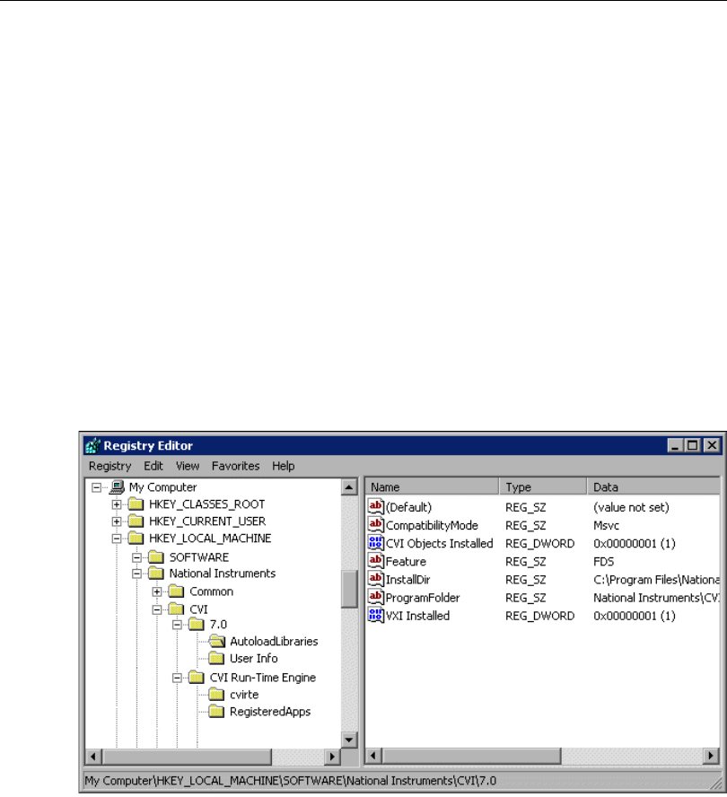Collapse the HKEY_LOCAL_MACHINE node
727x797 pixels.
tap(117, 539)
